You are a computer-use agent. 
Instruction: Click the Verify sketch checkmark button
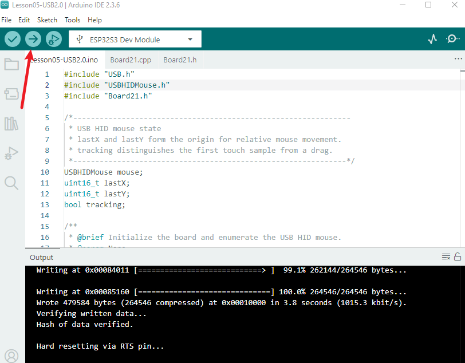tap(13, 39)
